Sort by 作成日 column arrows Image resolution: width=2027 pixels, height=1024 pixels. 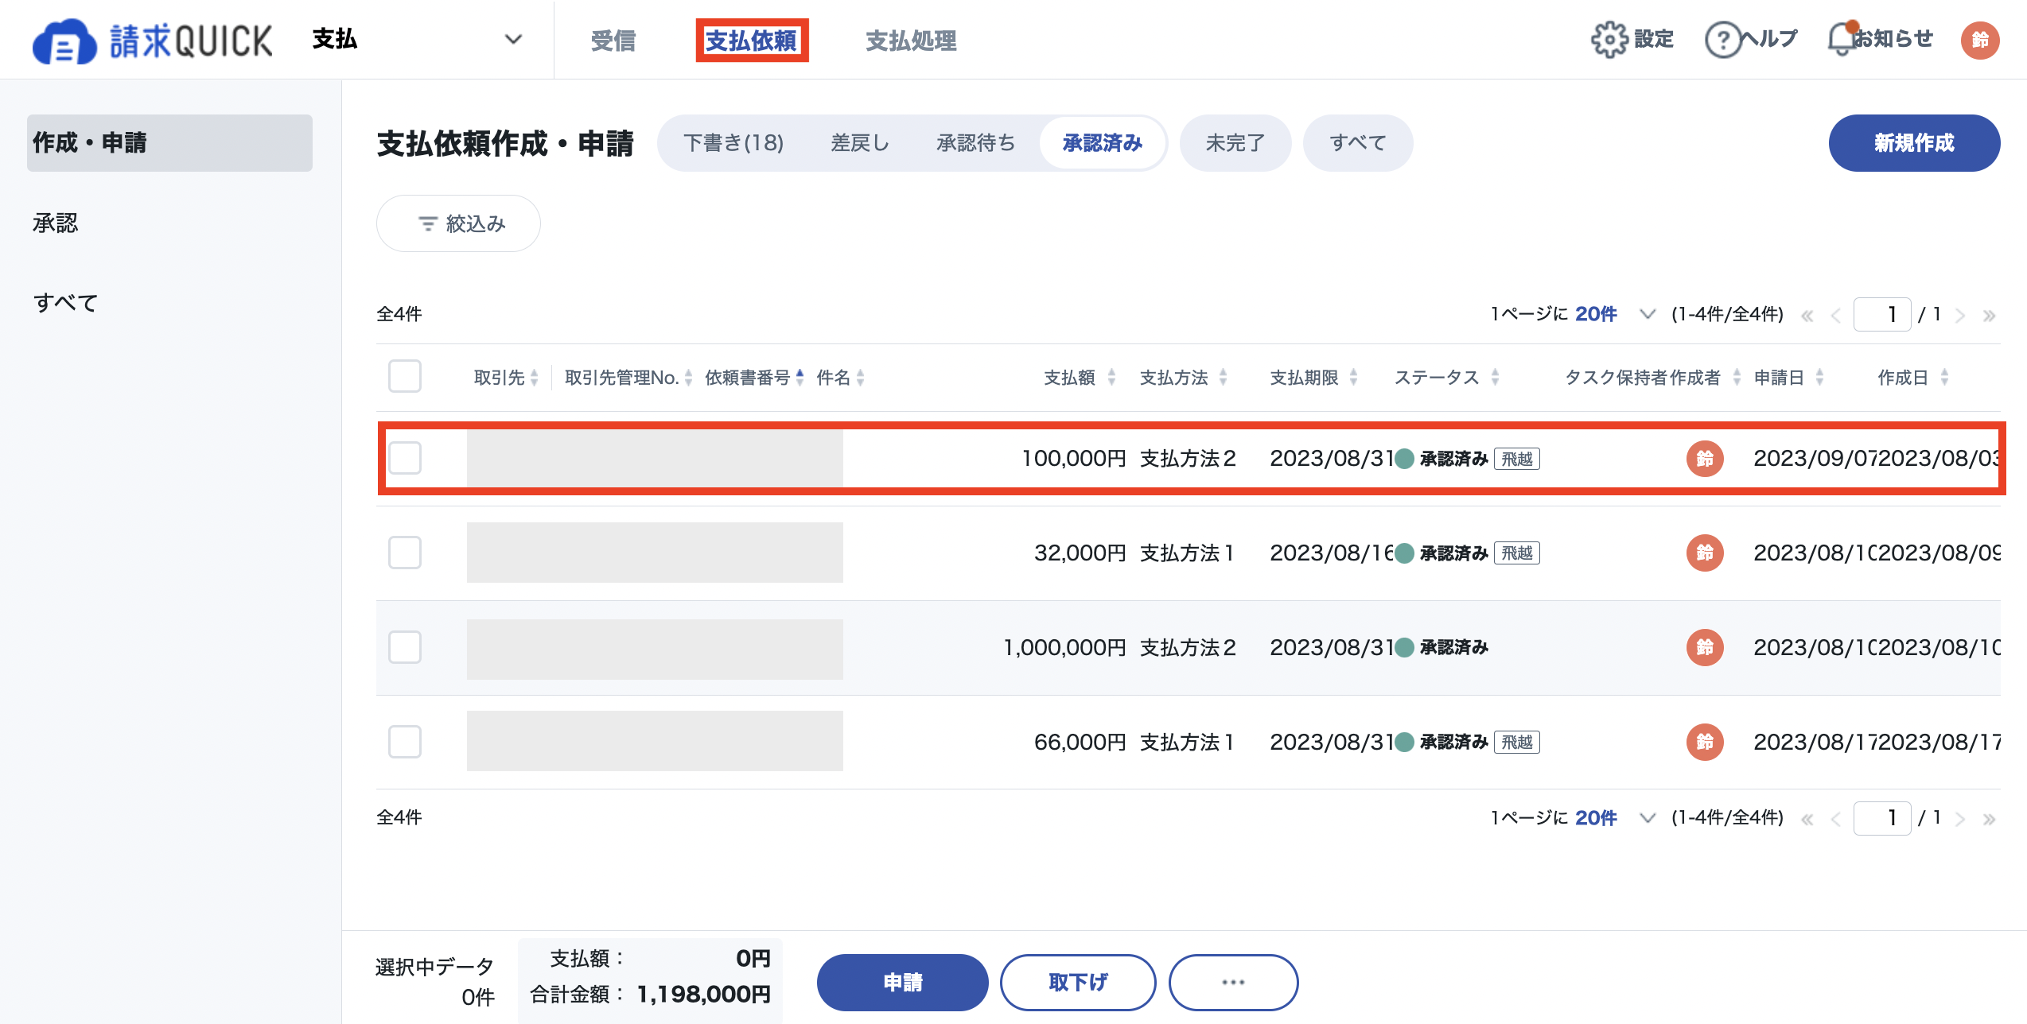pyautogui.click(x=1944, y=378)
